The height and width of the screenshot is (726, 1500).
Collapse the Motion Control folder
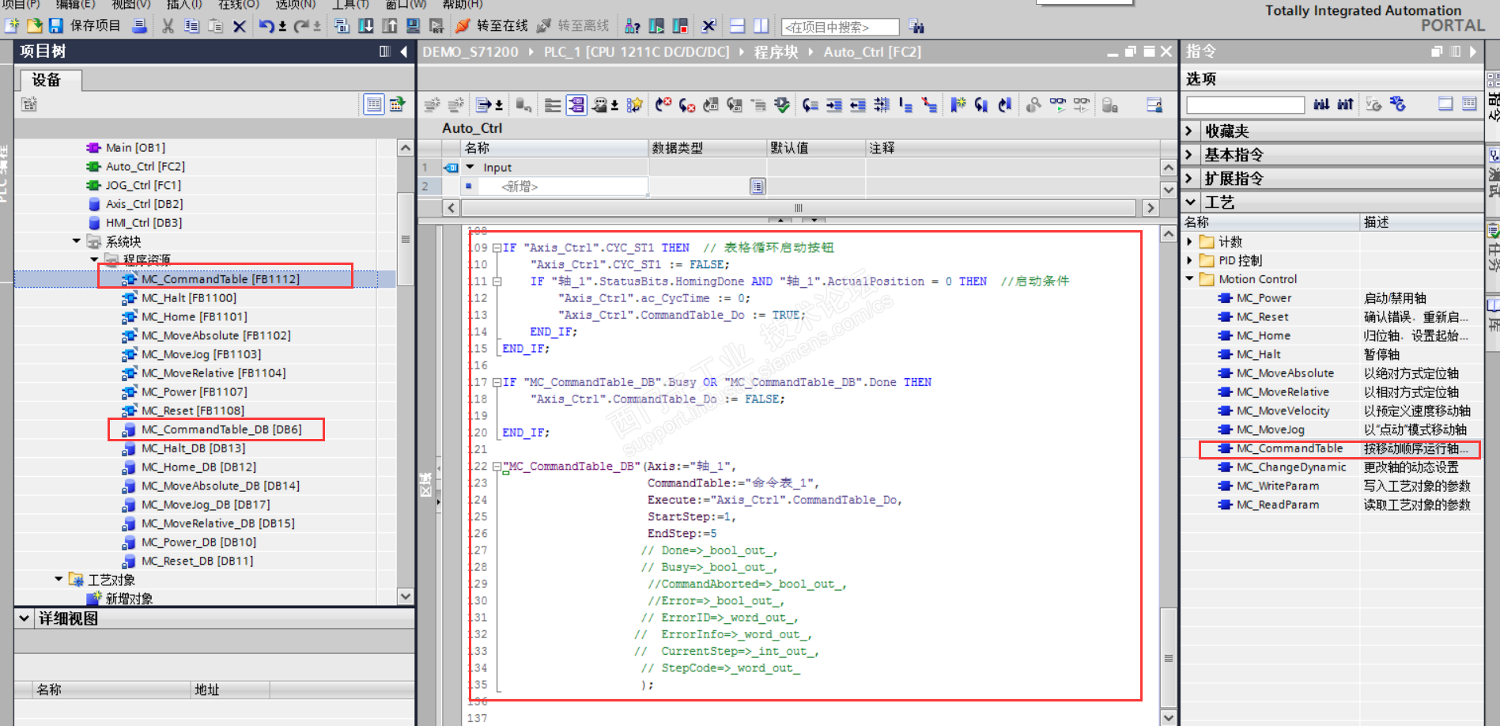(1190, 279)
